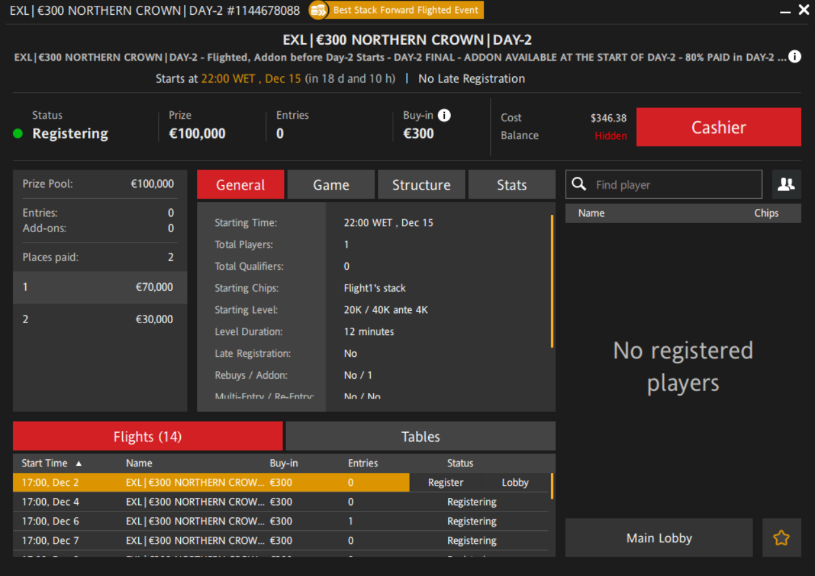Click the Best Stack Forward coins icon

coord(318,10)
